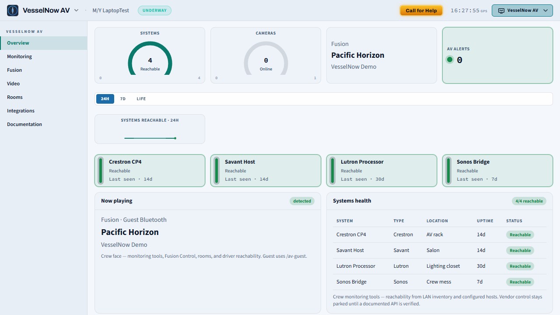This screenshot has height=315, width=560.
Task: Select the 24H time range
Action: (x=105, y=99)
